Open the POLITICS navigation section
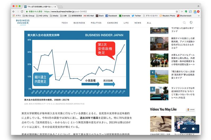 (x=96, y=23)
